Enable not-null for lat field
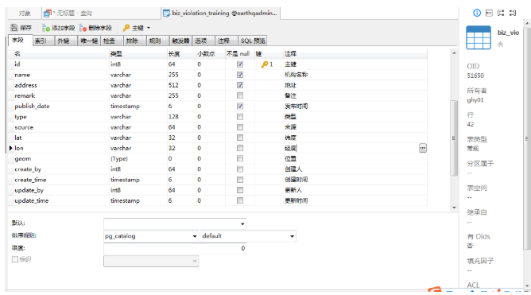531x295 pixels. click(x=240, y=138)
